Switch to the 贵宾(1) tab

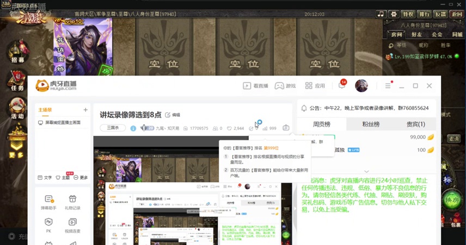[416, 124]
